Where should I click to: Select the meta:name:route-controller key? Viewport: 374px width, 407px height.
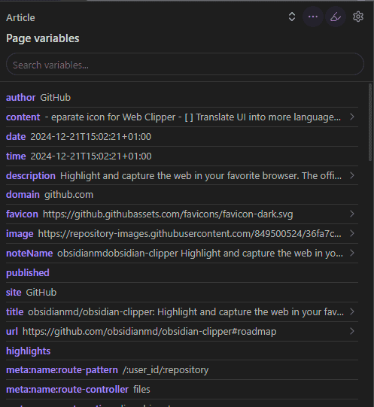(67, 390)
